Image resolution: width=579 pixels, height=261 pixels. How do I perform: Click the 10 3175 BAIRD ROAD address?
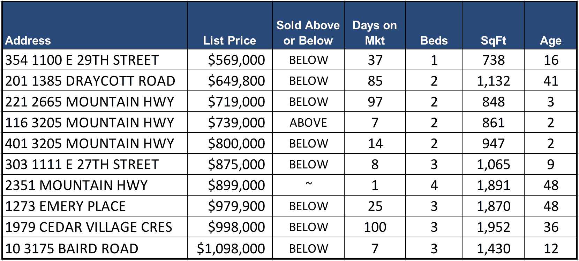coord(72,248)
